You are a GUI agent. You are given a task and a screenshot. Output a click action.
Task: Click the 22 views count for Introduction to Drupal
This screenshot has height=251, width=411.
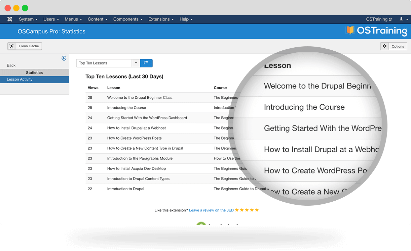click(x=90, y=189)
